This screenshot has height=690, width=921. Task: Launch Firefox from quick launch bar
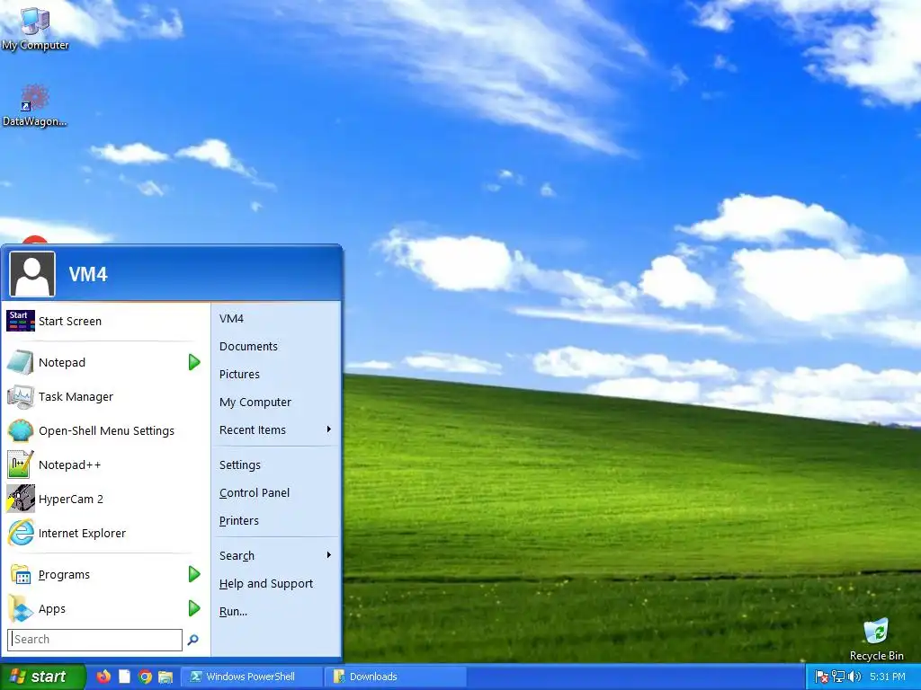[x=103, y=677]
